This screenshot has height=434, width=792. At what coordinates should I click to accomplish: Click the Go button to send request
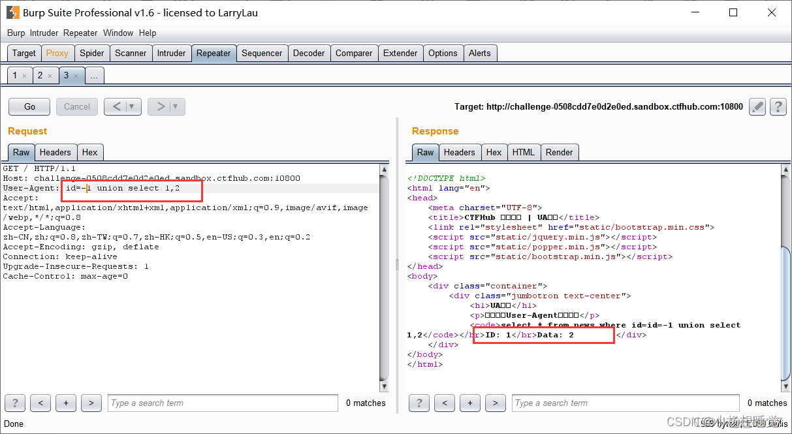tap(30, 106)
